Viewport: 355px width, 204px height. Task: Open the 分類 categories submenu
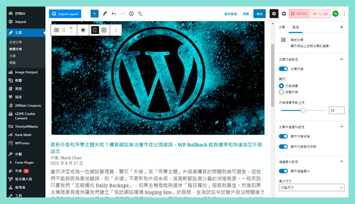pos(12,56)
